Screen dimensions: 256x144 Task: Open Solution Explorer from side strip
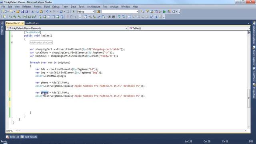coord(254,34)
